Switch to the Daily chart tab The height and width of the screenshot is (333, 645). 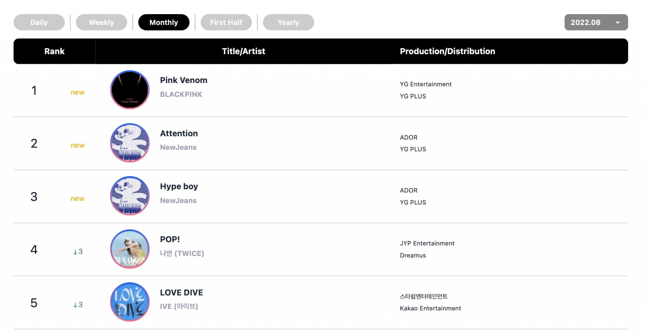click(x=39, y=22)
